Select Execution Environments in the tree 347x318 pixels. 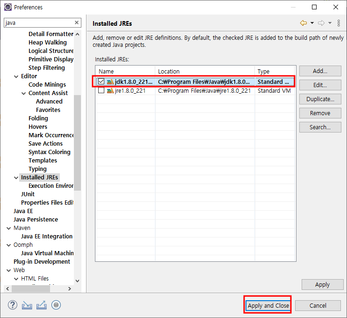pyautogui.click(x=51, y=186)
